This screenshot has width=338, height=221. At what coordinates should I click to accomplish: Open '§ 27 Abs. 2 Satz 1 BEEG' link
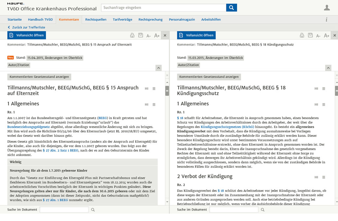[61, 150]
